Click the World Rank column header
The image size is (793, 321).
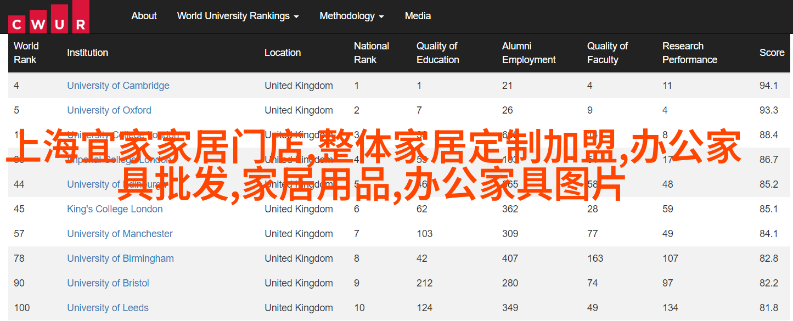[26, 53]
